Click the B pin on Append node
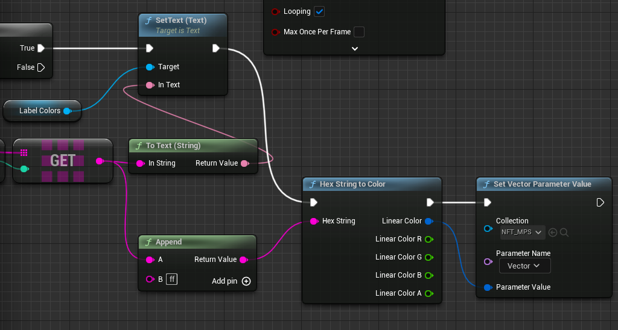The image size is (618, 330). pyautogui.click(x=150, y=279)
